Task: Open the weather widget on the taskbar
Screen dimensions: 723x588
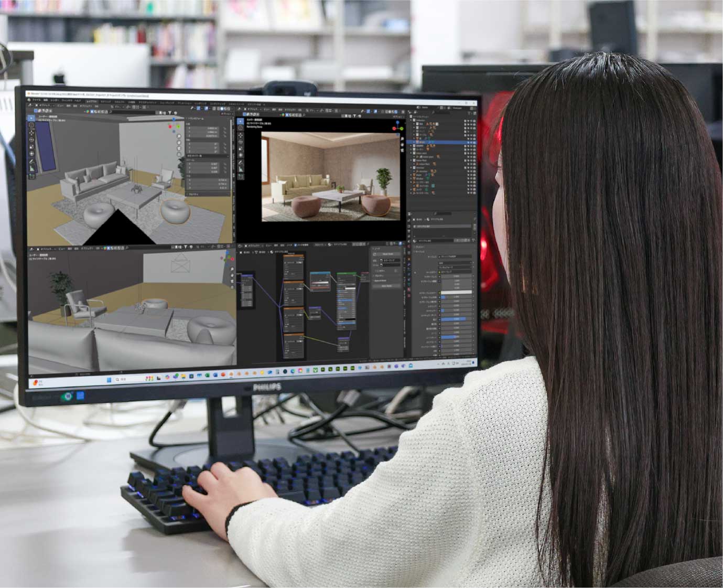Action: point(38,383)
